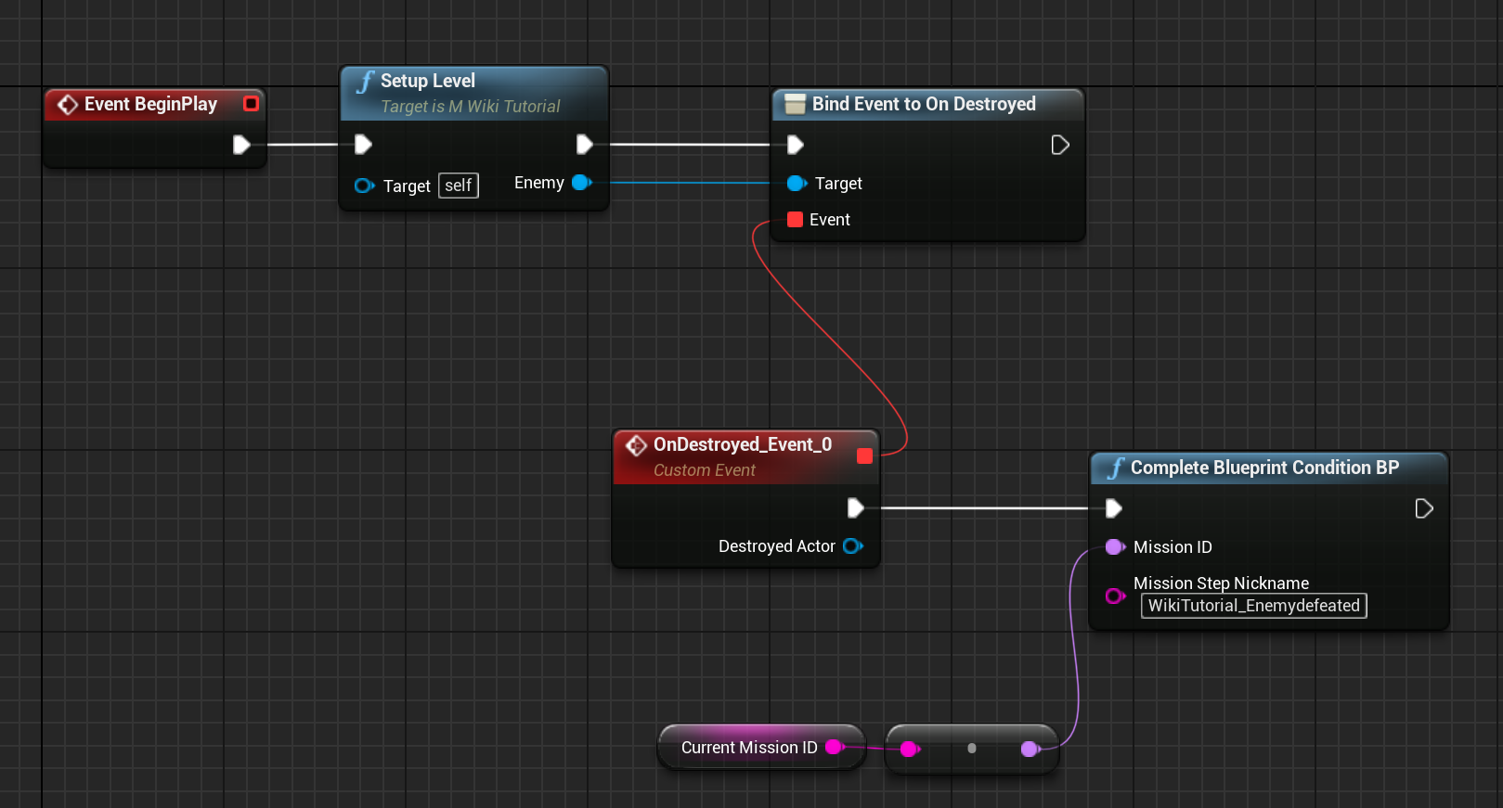Select the OnDestroyed_Event_0 custom event header
1503x808 pixels.
[x=745, y=456]
